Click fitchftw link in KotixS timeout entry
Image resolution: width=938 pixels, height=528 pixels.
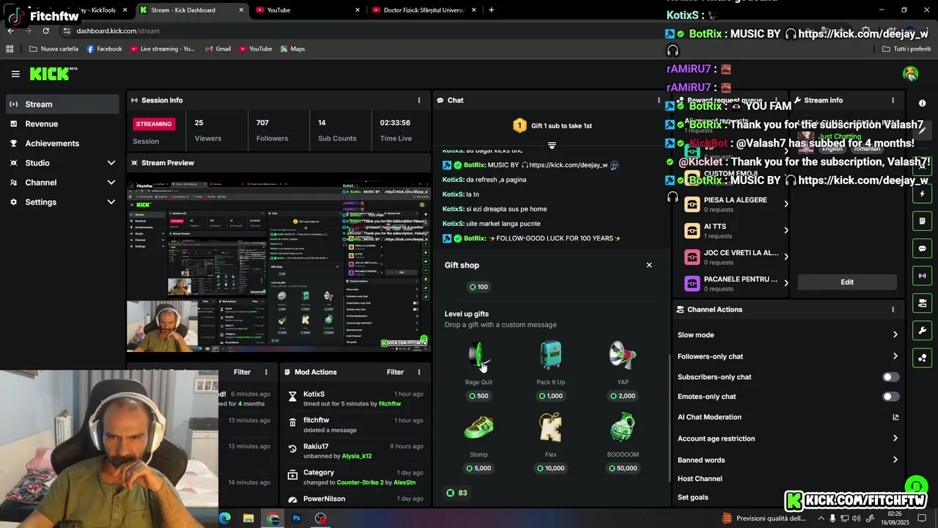(390, 404)
